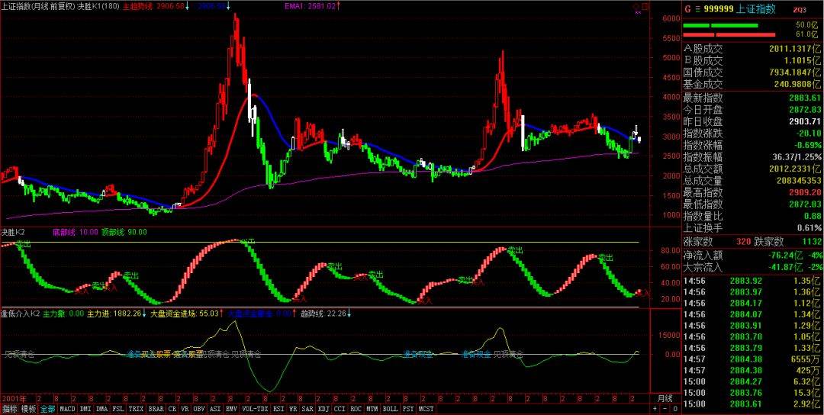824x415 pixels.
Task: Click the 0 reset button beside the minus
Action: click(675, 409)
